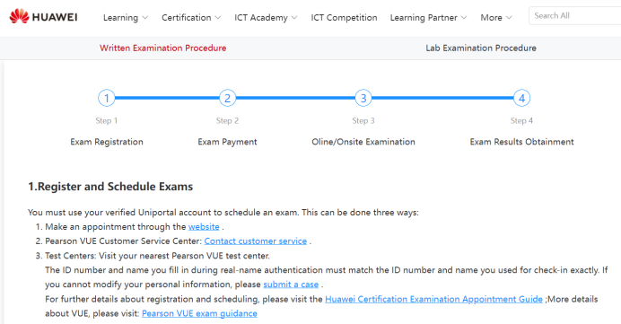621x324 pixels.
Task: Focus the Search All field
Action: coord(575,16)
